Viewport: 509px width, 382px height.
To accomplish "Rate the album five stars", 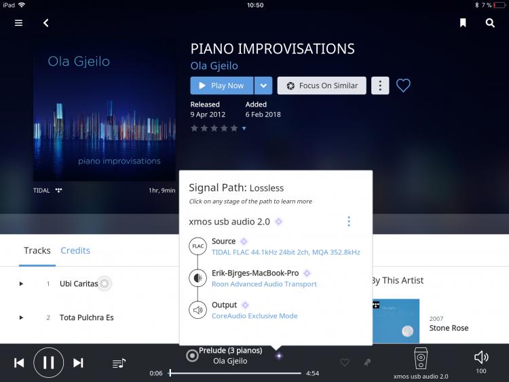I will pos(234,128).
